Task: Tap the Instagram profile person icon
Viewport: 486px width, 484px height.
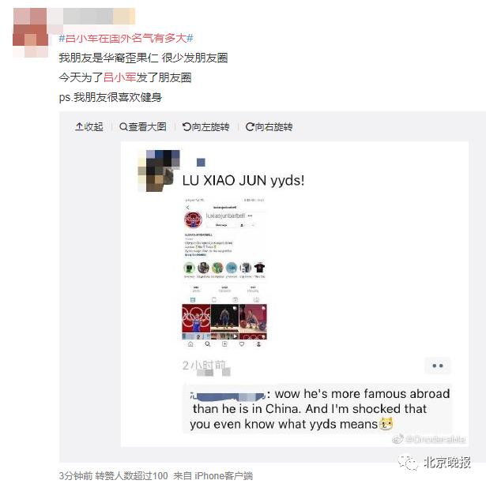Action: click(258, 344)
